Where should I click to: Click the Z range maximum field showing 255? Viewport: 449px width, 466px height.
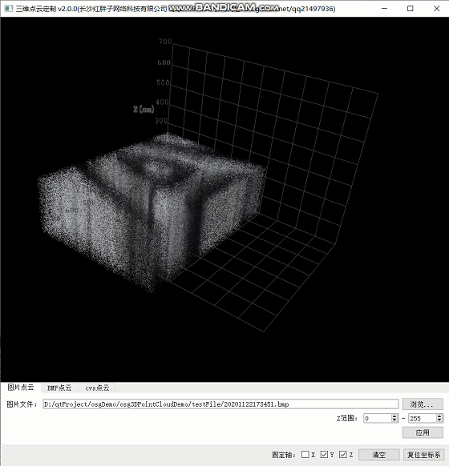[423, 419]
